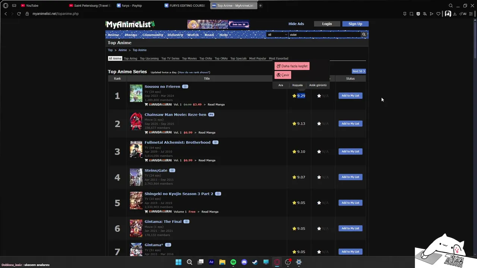
Task: Go to the Next 50 results
Action: (359, 71)
